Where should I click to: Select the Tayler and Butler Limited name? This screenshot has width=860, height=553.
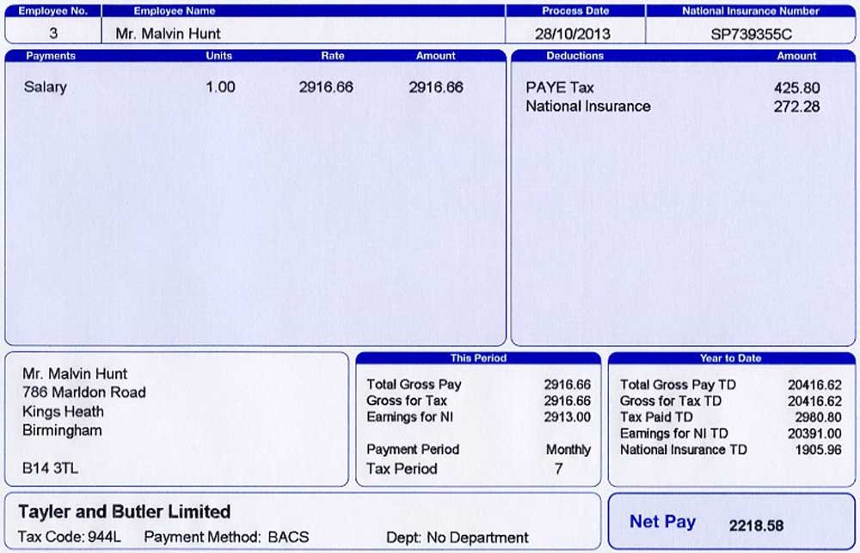click(x=125, y=512)
